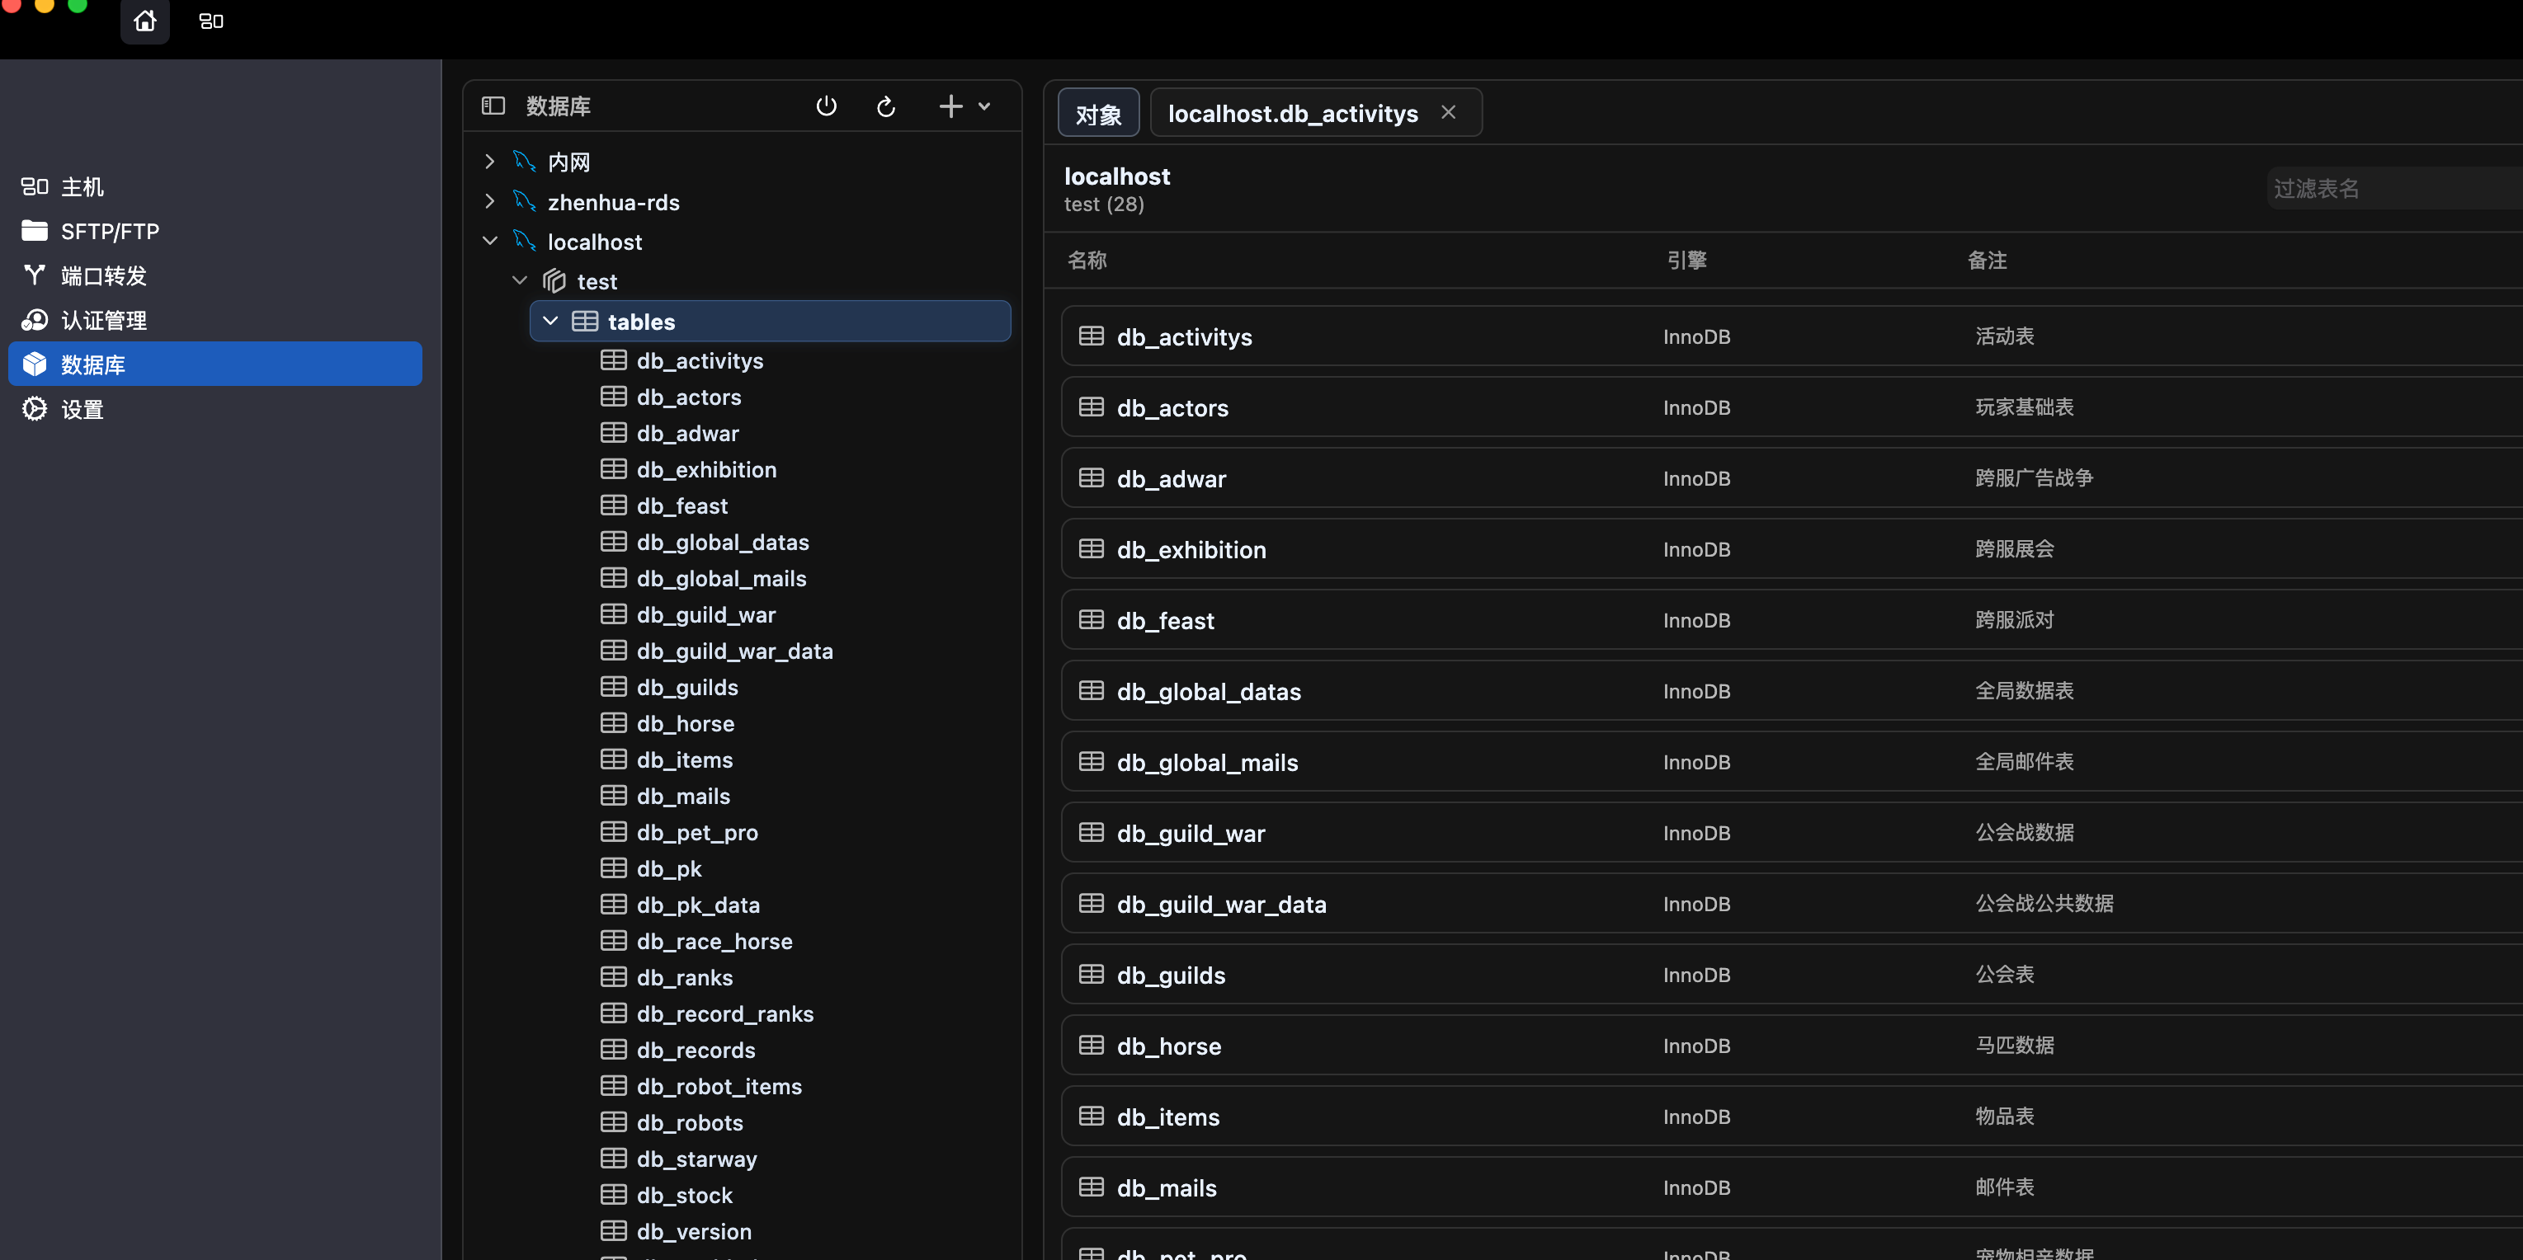This screenshot has width=2523, height=1260.
Task: Click the hosts icon next to home
Action: point(211,21)
